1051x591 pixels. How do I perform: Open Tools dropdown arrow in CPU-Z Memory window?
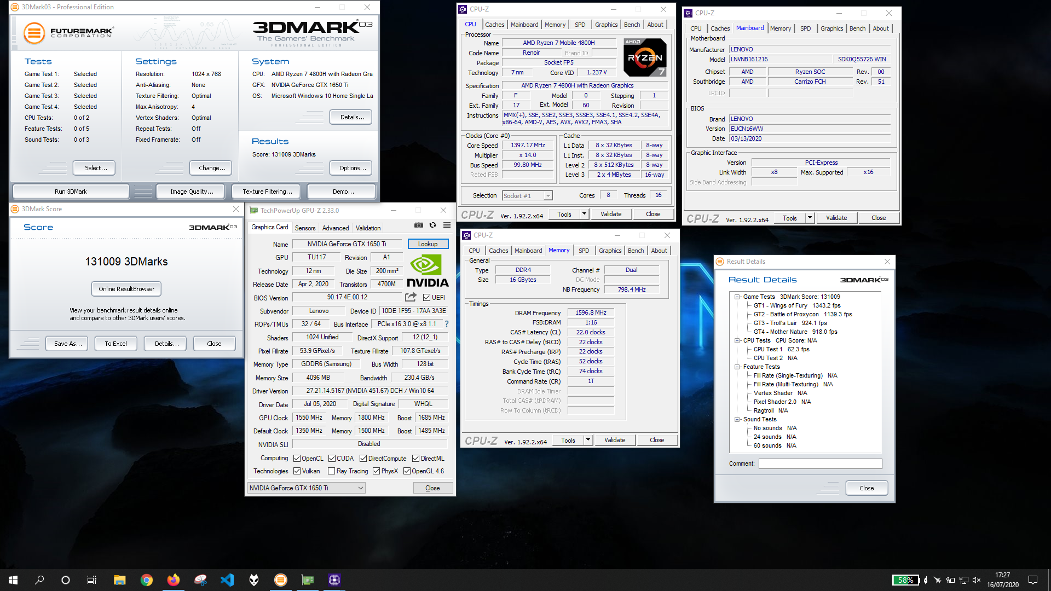pyautogui.click(x=588, y=440)
